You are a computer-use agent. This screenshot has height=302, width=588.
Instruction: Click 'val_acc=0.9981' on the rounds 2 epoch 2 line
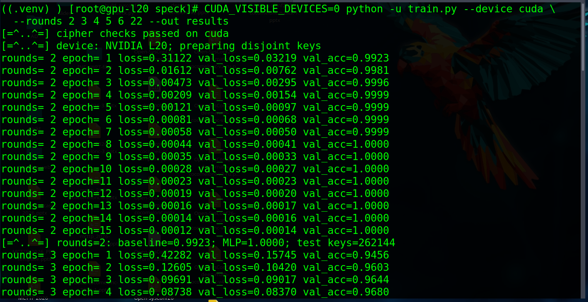pyautogui.click(x=346, y=70)
